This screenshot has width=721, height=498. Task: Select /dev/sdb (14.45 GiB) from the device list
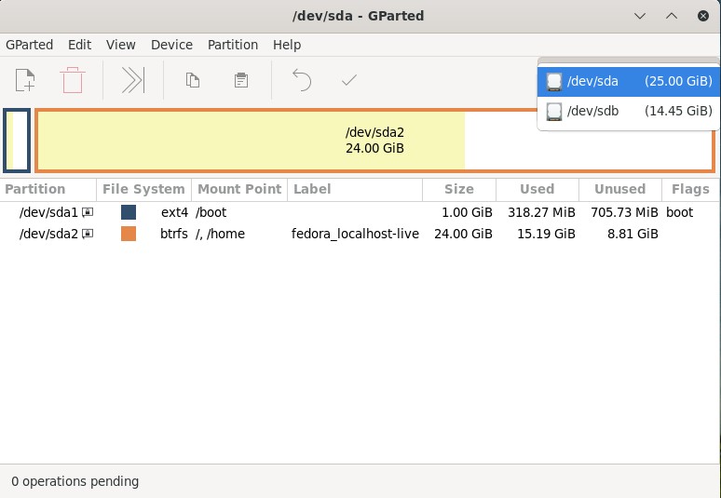click(629, 111)
